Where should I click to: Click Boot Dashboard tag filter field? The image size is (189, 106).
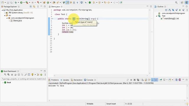24,79
